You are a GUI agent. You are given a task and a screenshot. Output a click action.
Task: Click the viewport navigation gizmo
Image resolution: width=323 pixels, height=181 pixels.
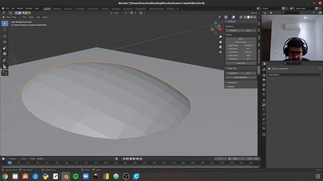point(216,28)
